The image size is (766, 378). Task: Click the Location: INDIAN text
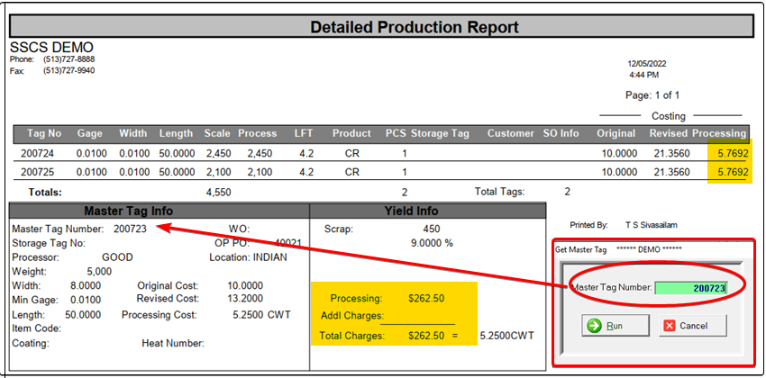[248, 257]
